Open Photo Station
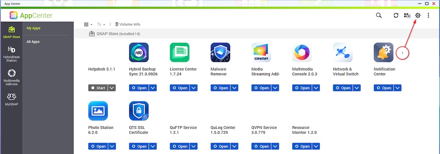Viewport: 440px width, 154px height. pyautogui.click(x=98, y=146)
